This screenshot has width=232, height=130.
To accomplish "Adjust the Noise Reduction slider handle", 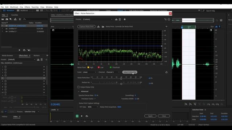I will pyautogui.click(x=121, y=79).
